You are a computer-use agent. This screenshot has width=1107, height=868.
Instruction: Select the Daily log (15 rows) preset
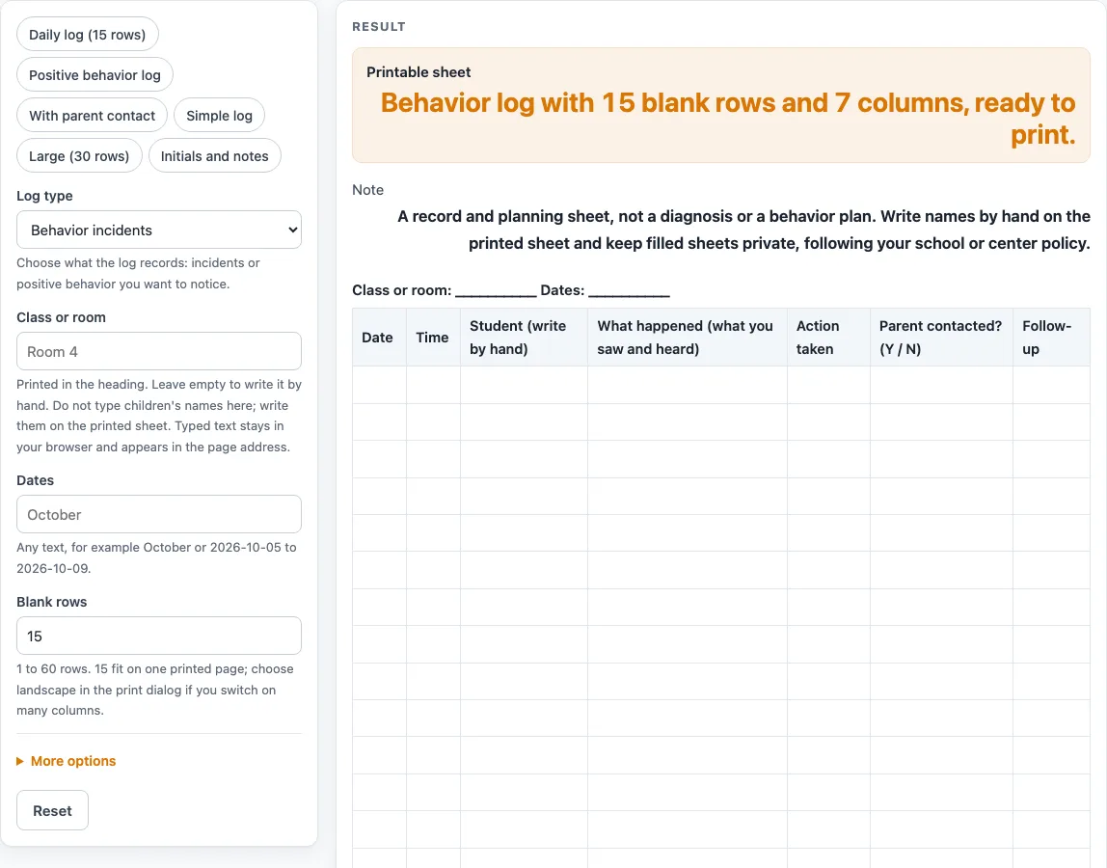pos(88,35)
